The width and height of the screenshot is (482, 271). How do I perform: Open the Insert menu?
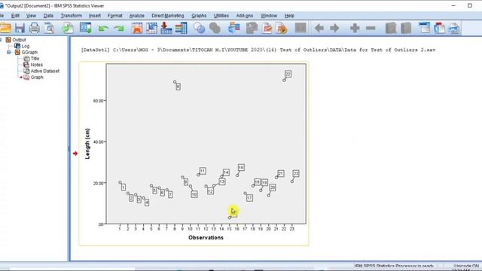(x=95, y=16)
